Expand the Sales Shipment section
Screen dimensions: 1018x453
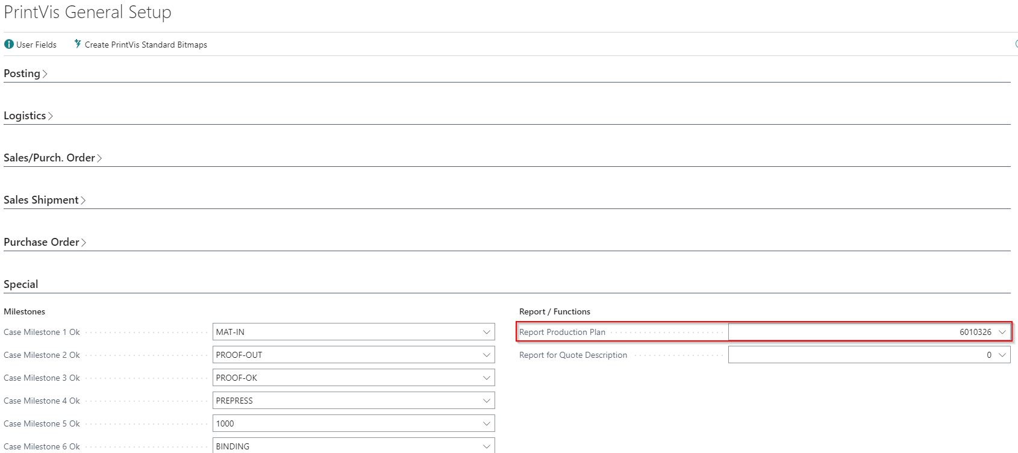click(45, 200)
